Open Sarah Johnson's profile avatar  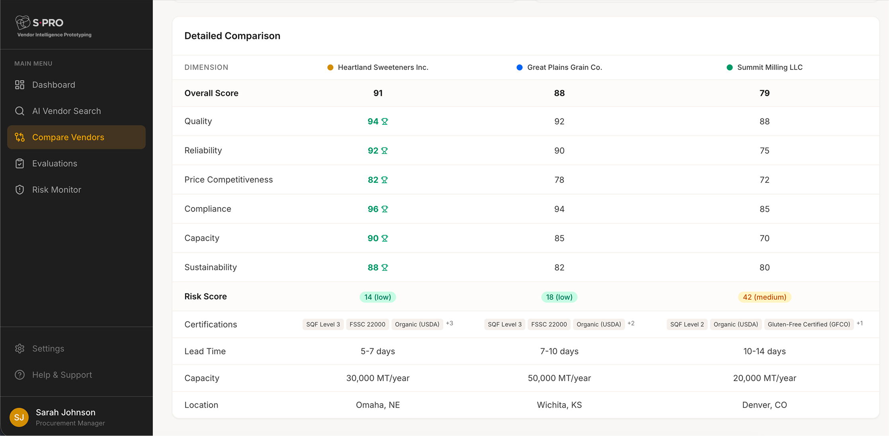coord(19,417)
